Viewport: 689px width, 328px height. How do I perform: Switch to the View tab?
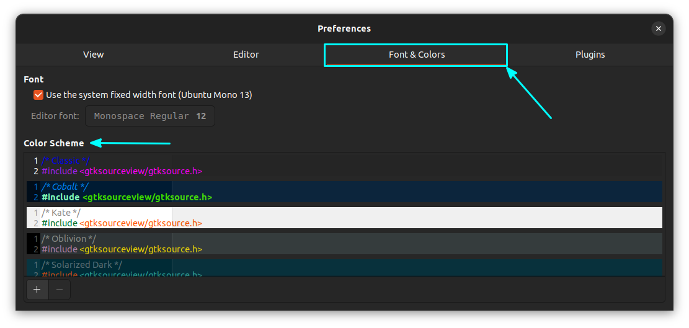[x=93, y=55]
